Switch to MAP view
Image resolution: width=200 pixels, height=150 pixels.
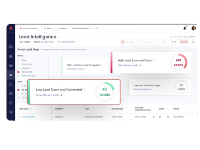(x=184, y=42)
